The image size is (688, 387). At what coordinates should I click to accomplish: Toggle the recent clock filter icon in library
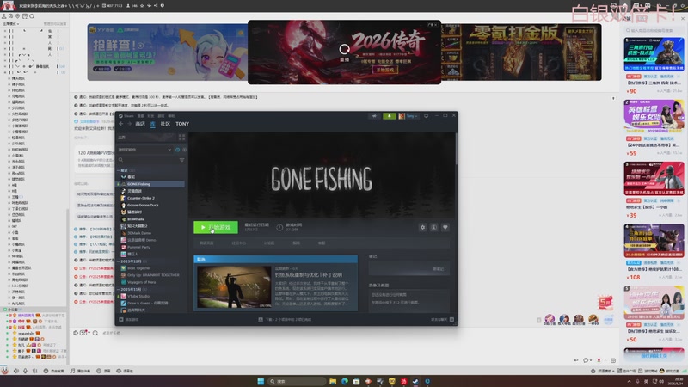coord(178,150)
